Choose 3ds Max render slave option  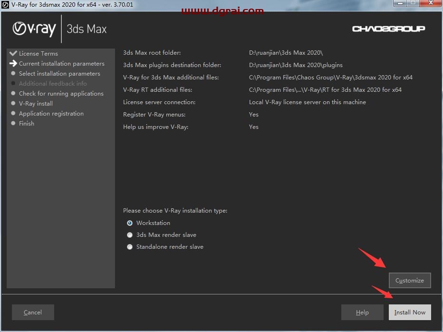(x=130, y=235)
